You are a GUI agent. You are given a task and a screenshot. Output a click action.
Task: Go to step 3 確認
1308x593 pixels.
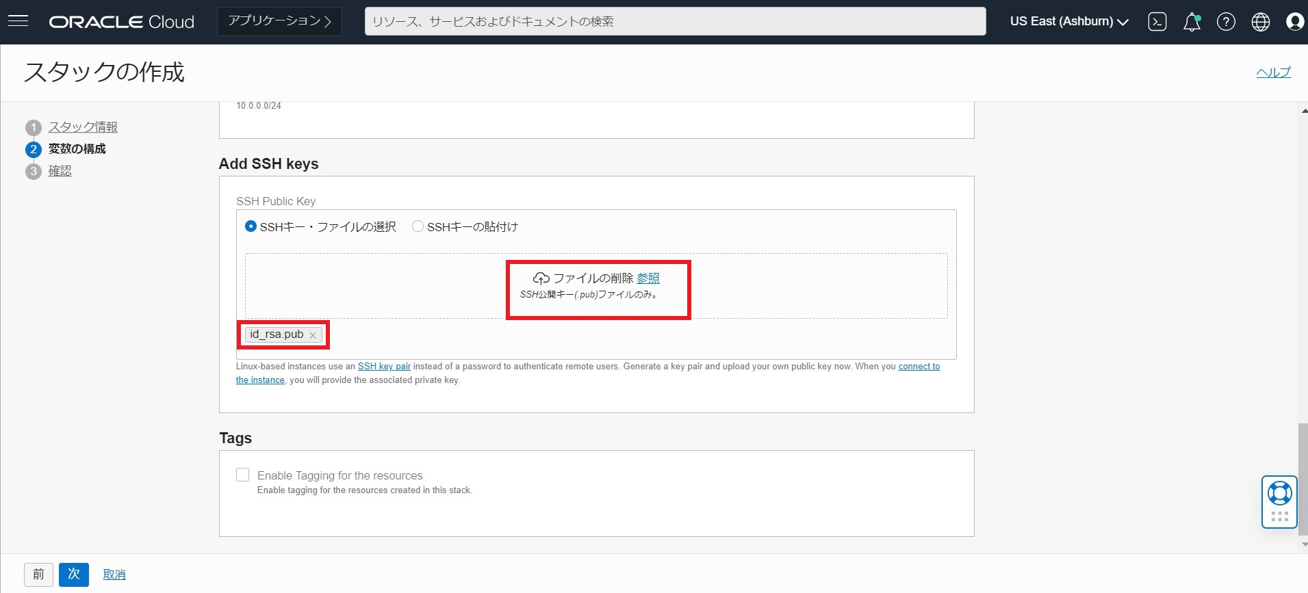click(60, 171)
